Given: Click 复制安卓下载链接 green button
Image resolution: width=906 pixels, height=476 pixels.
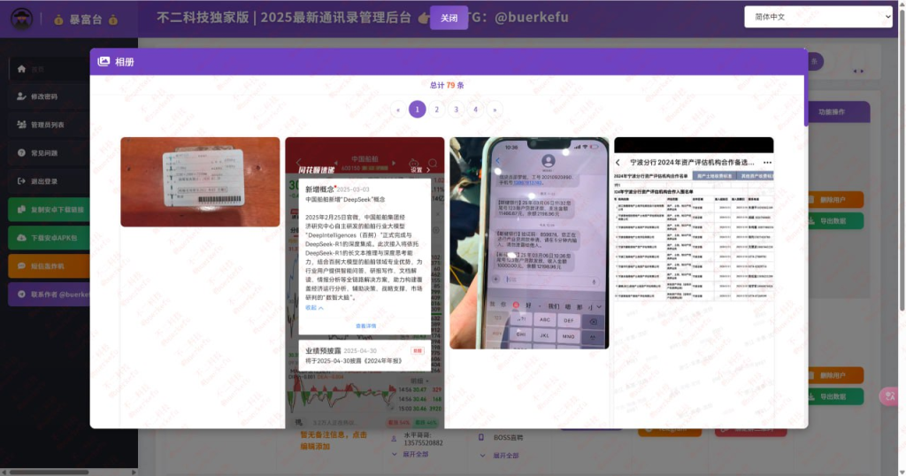Looking at the screenshot, I should [50, 210].
